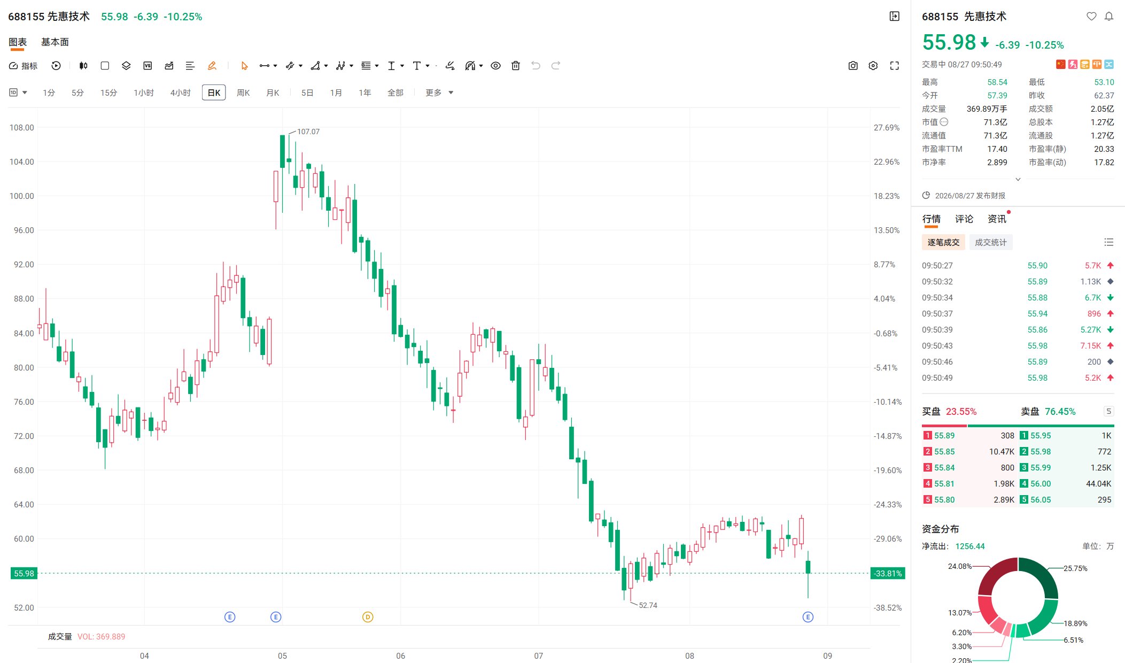The height and width of the screenshot is (663, 1125).
Task: Select the 周K weekly interval
Action: tap(243, 92)
